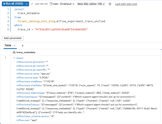Select the Table results tab
Screen dimensions: 162x124
pyautogui.click(x=8, y=45)
